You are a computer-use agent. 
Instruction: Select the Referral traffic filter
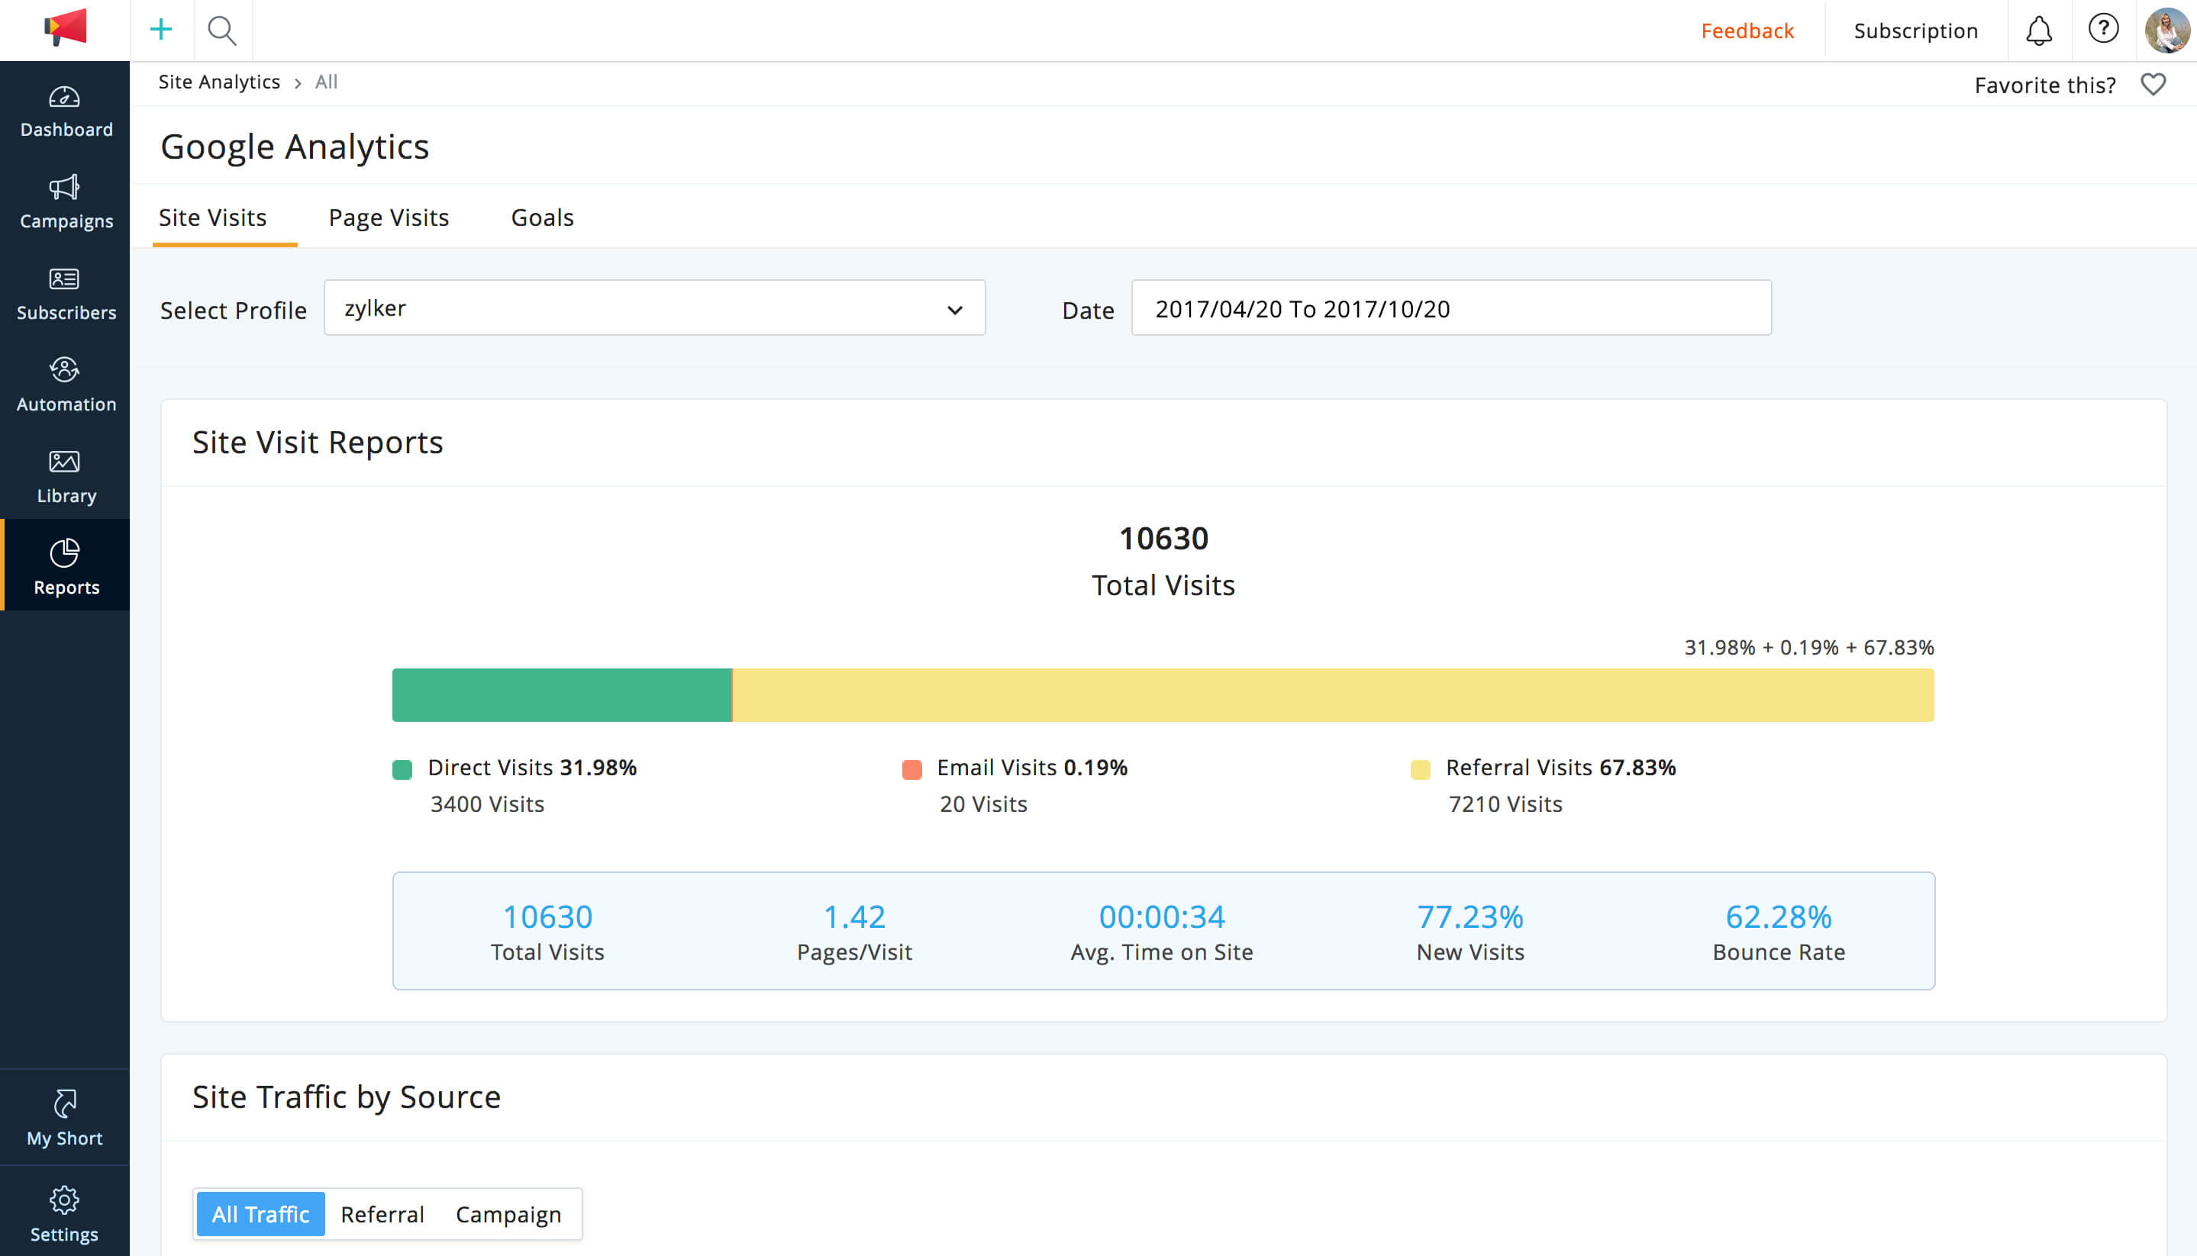(382, 1214)
